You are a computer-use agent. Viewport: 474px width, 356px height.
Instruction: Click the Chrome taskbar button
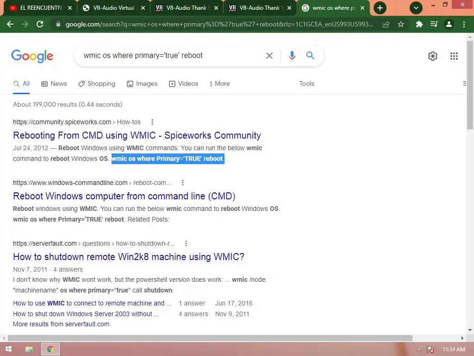tap(50, 350)
